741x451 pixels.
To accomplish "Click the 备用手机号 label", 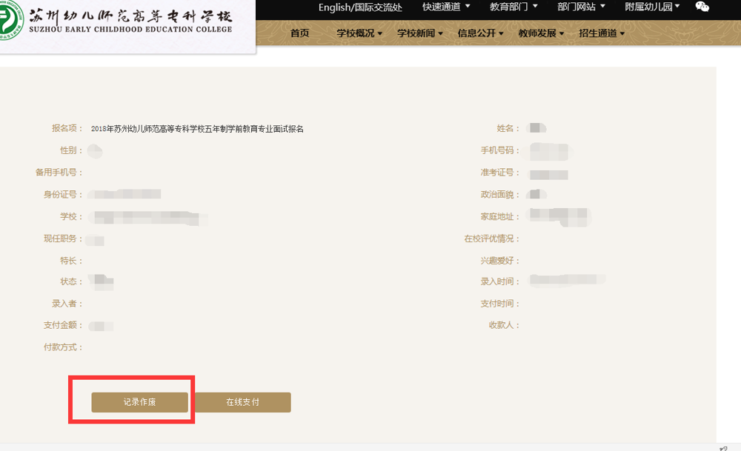I will click(59, 173).
